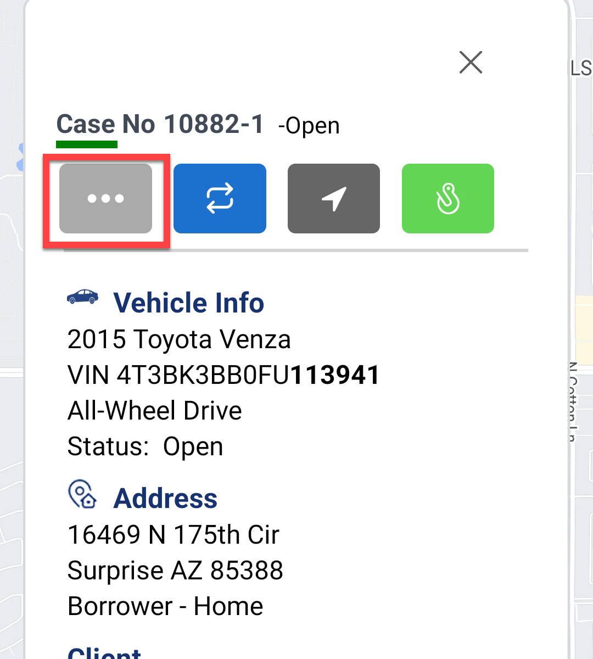Open the three-dots more options button
593x659 pixels.
point(105,198)
